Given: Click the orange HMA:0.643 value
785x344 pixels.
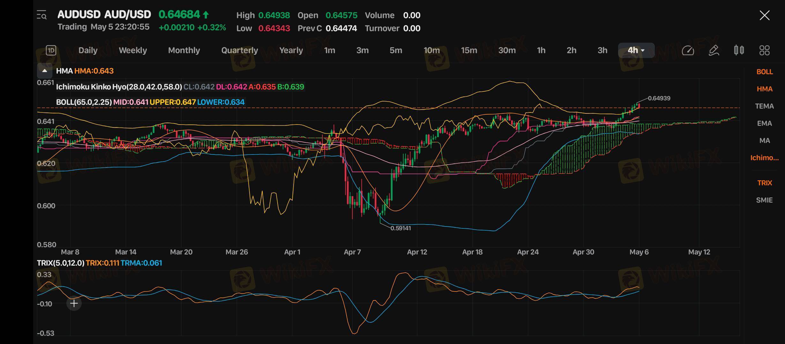Looking at the screenshot, I should (94, 71).
